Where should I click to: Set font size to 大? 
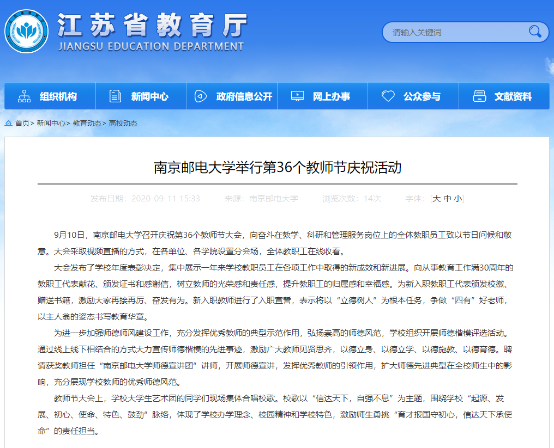point(436,199)
